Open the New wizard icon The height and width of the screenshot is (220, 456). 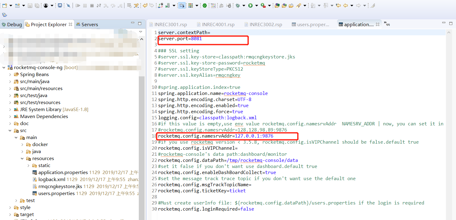point(5,5)
